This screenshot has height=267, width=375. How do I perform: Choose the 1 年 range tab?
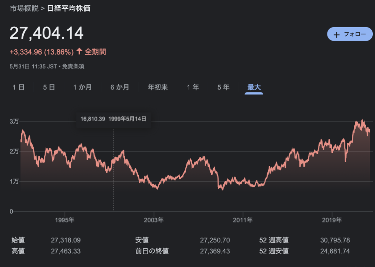[x=193, y=87]
